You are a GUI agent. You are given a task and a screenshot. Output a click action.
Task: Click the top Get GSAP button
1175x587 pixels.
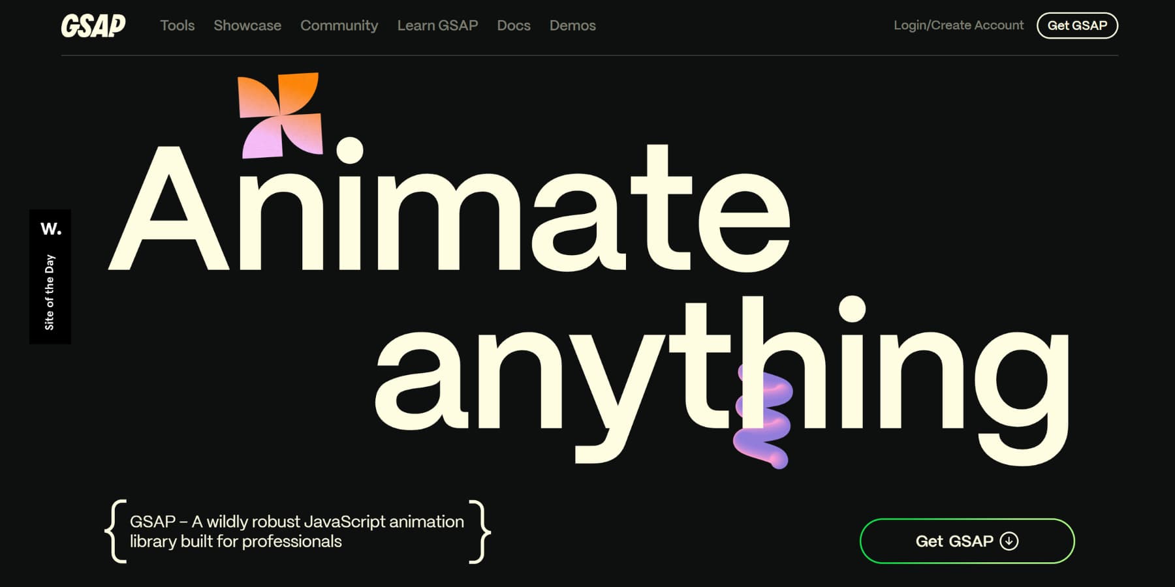pos(1077,25)
